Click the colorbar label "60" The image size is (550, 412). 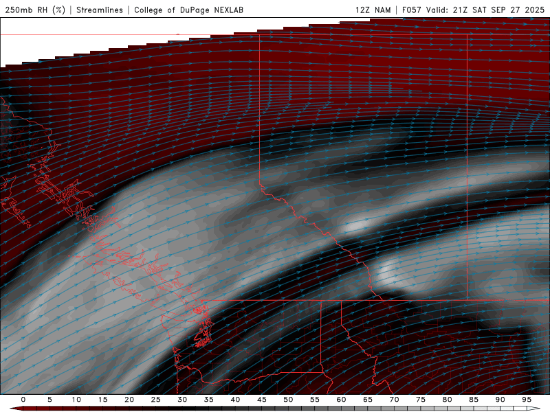341,400
